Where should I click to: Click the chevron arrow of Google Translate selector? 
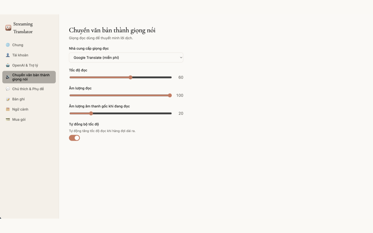tap(181, 58)
